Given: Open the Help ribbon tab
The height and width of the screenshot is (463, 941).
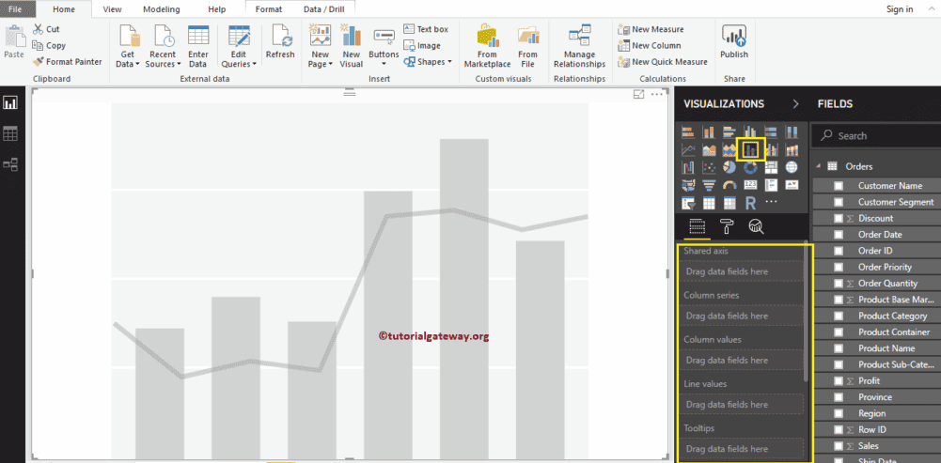Looking at the screenshot, I should (216, 9).
